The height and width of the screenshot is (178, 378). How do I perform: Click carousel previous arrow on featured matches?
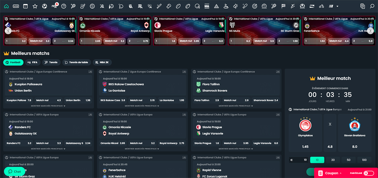[x=8, y=31]
